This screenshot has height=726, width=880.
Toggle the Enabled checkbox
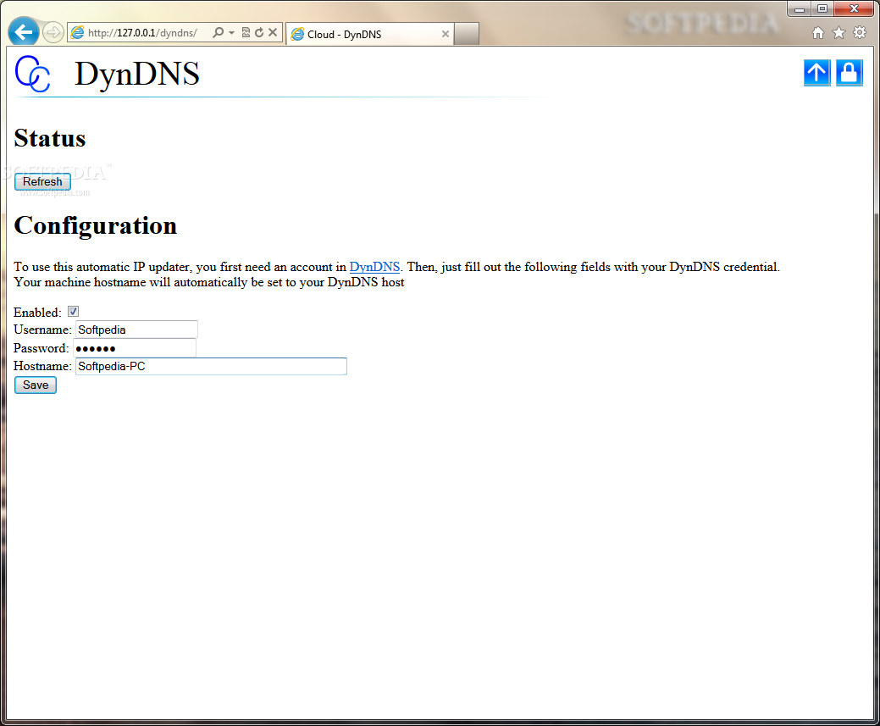[73, 312]
